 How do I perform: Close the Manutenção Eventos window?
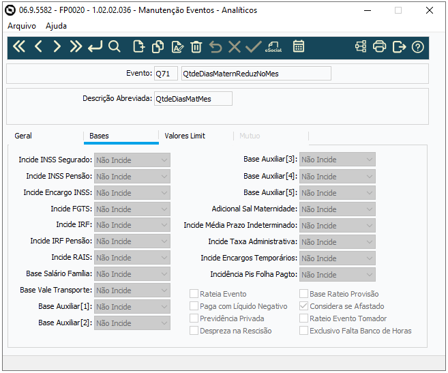tap(430, 11)
